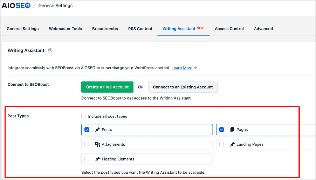Click the pushpin icon beside Floating Elements
316x180 pixels.
point(97,159)
